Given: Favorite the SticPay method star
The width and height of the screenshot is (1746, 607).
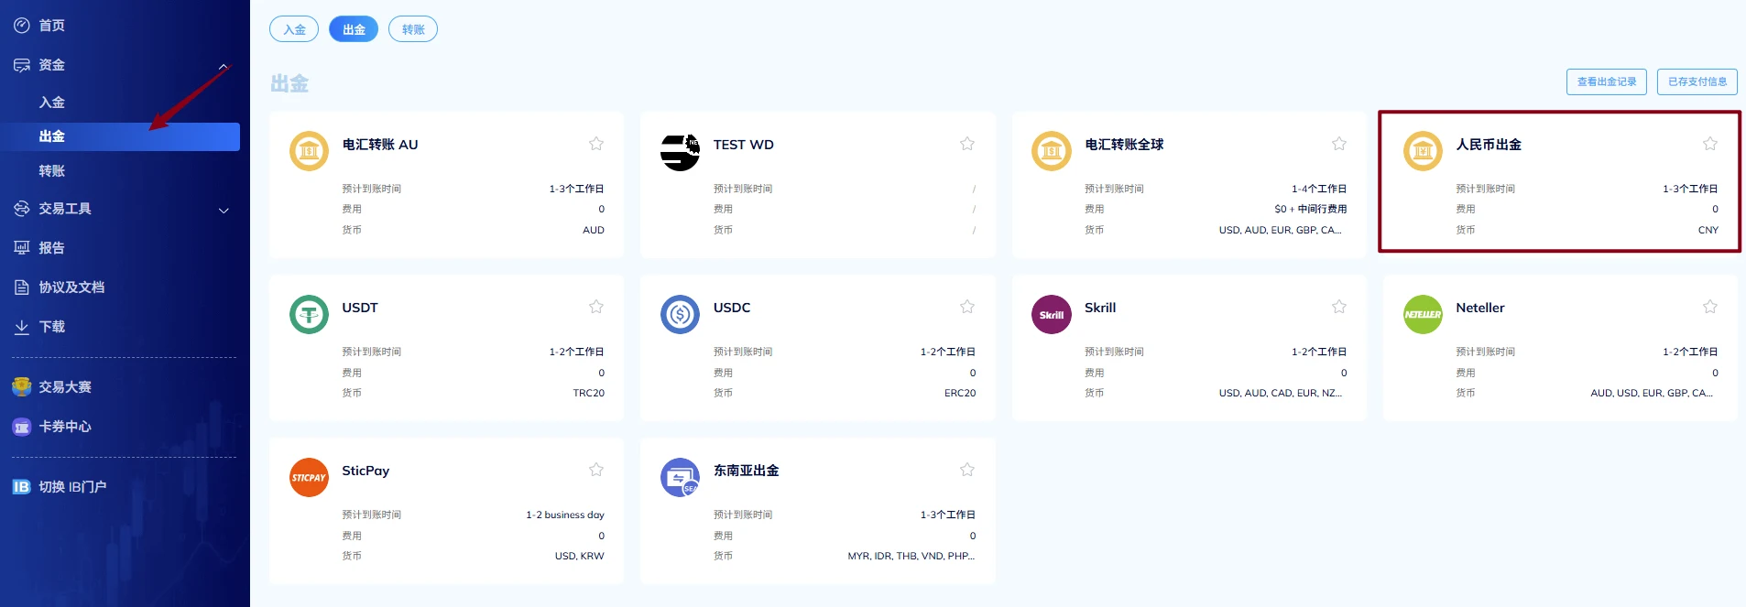Looking at the screenshot, I should click(596, 470).
